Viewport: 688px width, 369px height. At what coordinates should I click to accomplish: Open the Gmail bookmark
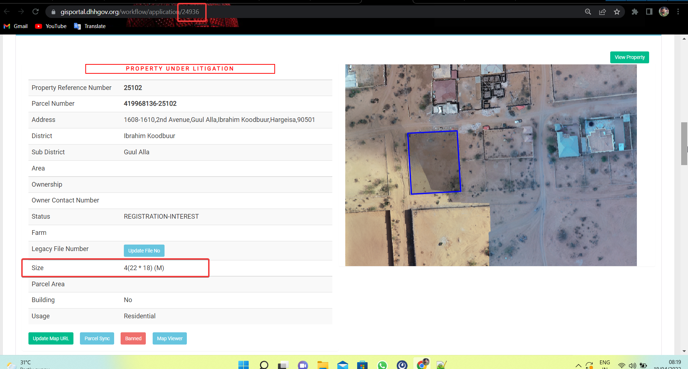(15, 26)
